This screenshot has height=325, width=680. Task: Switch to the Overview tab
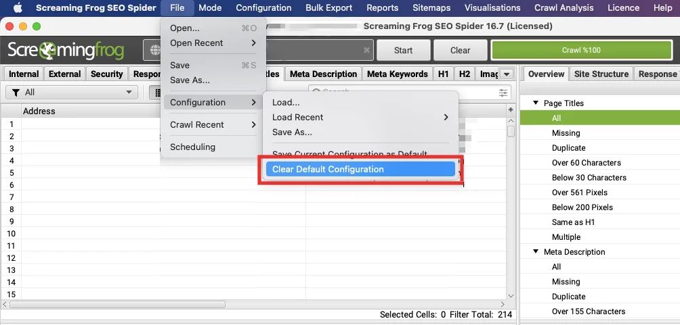546,74
